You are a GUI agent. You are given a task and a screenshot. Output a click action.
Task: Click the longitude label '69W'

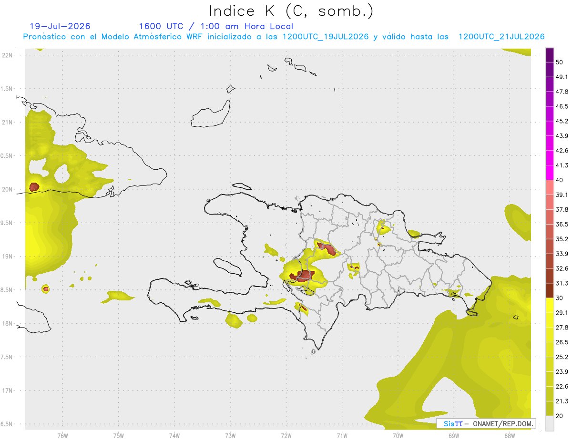click(454, 435)
